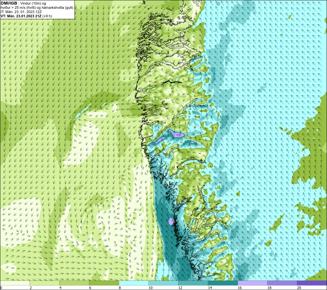Click the 0–2 m/s palest legend swatch
This screenshot has width=327, height=290.
pos(15,283)
